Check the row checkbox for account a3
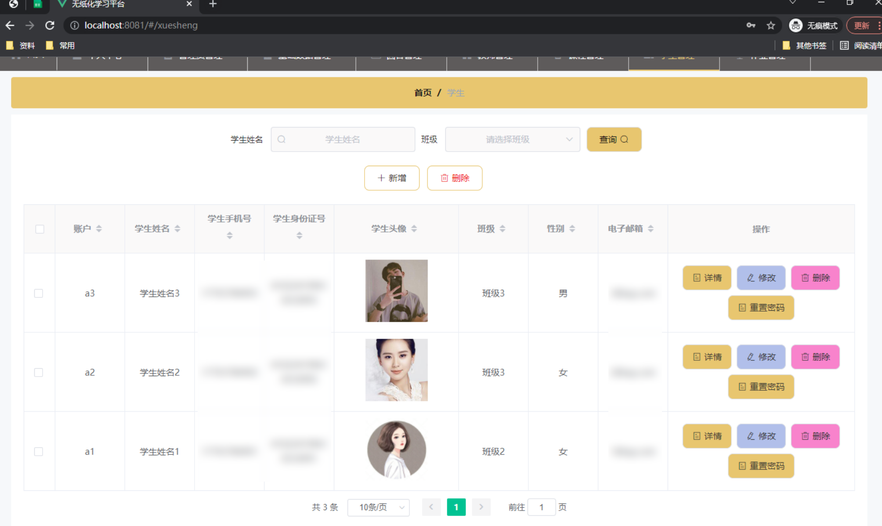 (39, 293)
